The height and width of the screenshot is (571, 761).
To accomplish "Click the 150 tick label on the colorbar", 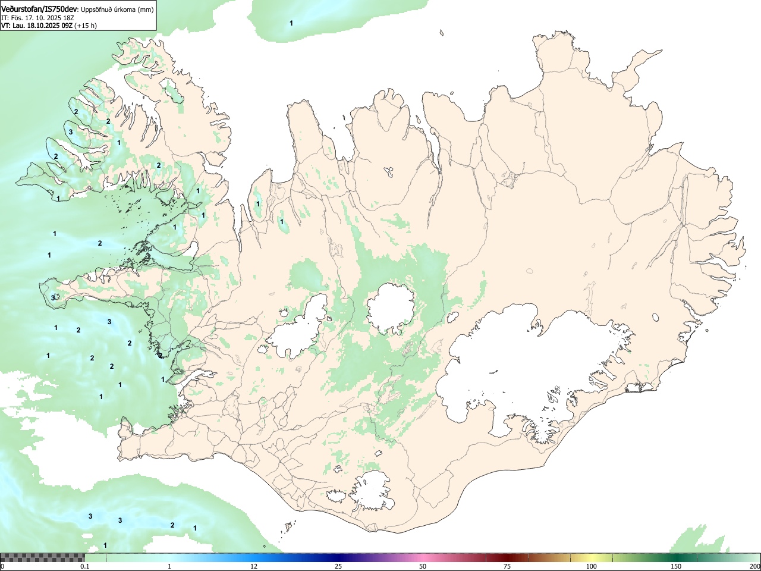I will (676, 566).
